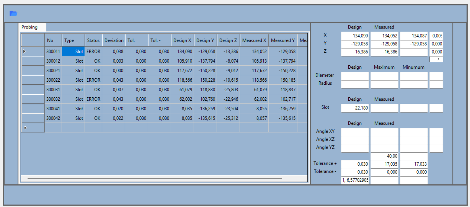The height and width of the screenshot is (207, 470).
Task: Select row number 300032 cell
Action: [x=53, y=99]
